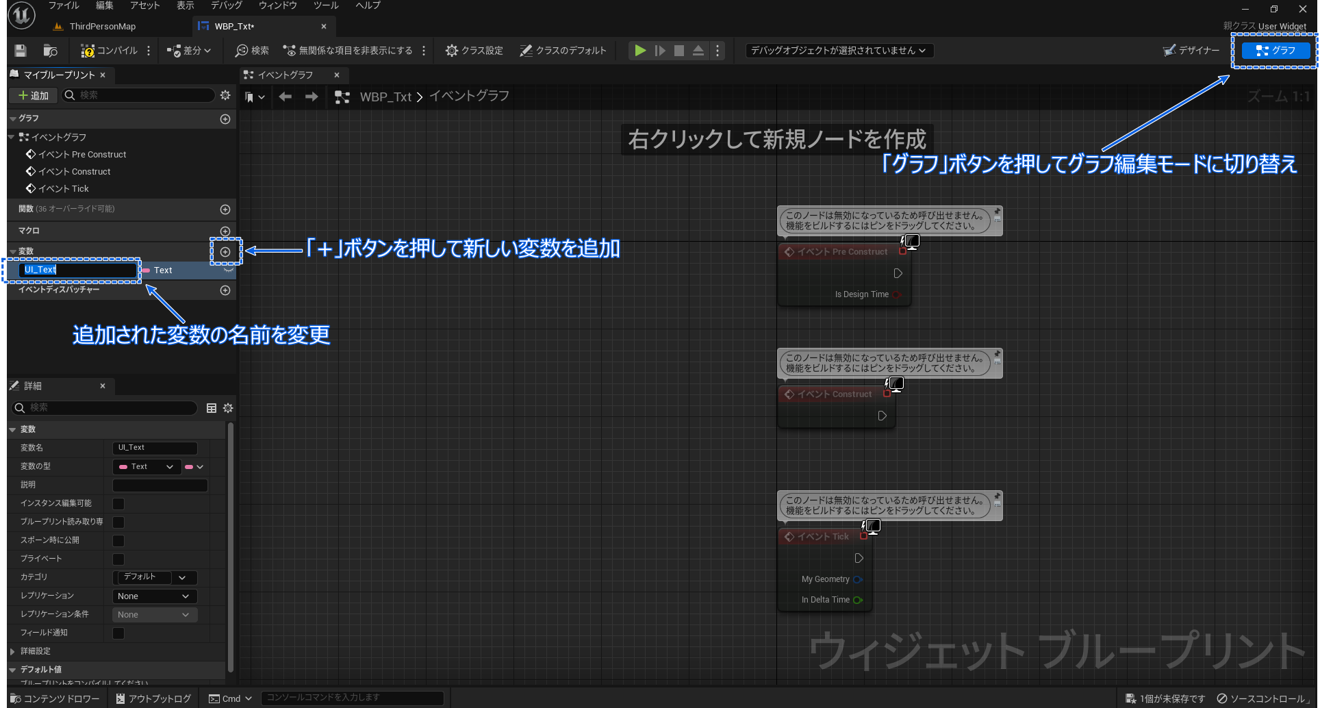
Task: Open the コンテンツドロワー
Action: coord(53,698)
